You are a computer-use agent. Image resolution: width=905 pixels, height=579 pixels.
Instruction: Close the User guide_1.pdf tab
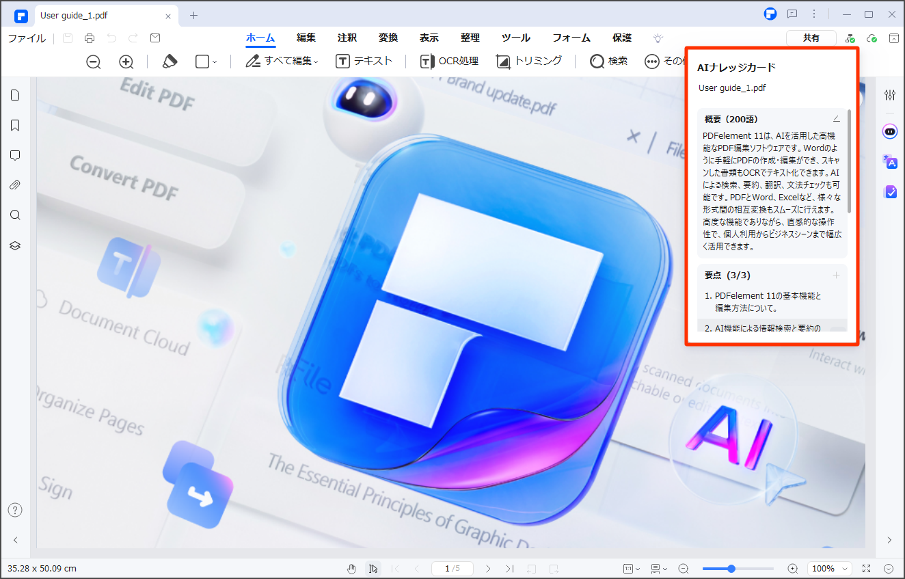(169, 15)
